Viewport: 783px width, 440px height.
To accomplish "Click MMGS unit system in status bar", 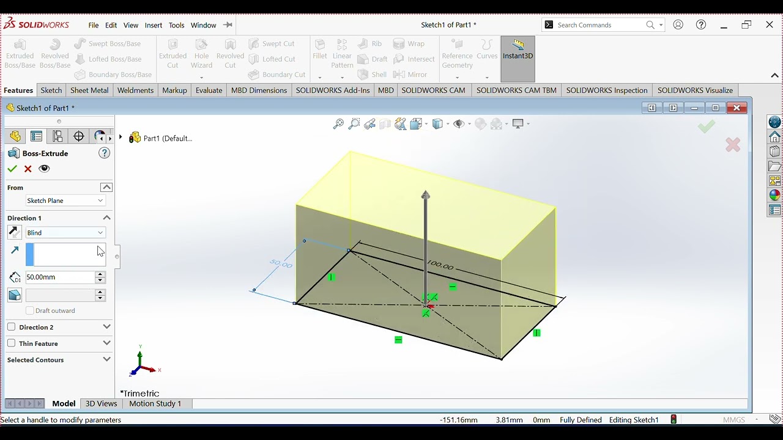I will tap(734, 420).
